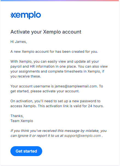
Task: Click the Activate your Xemplo account heading
Action: coord(46,32)
